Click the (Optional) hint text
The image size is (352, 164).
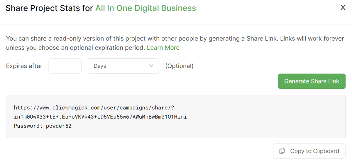point(179,66)
